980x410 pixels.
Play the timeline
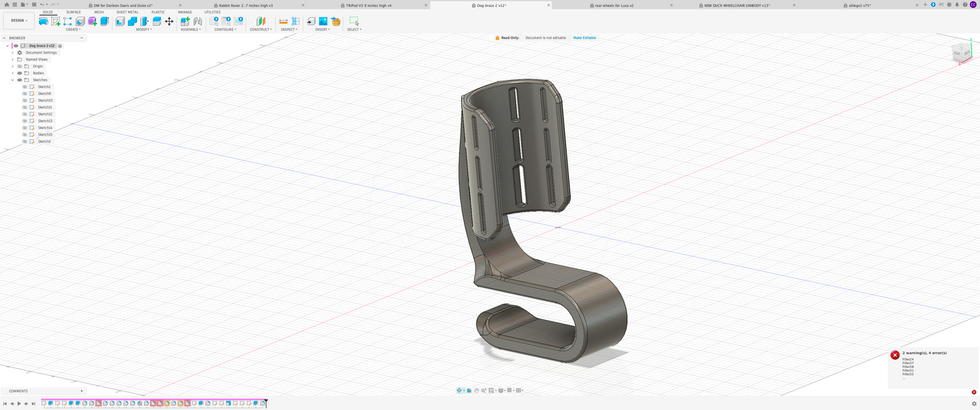pyautogui.click(x=19, y=403)
